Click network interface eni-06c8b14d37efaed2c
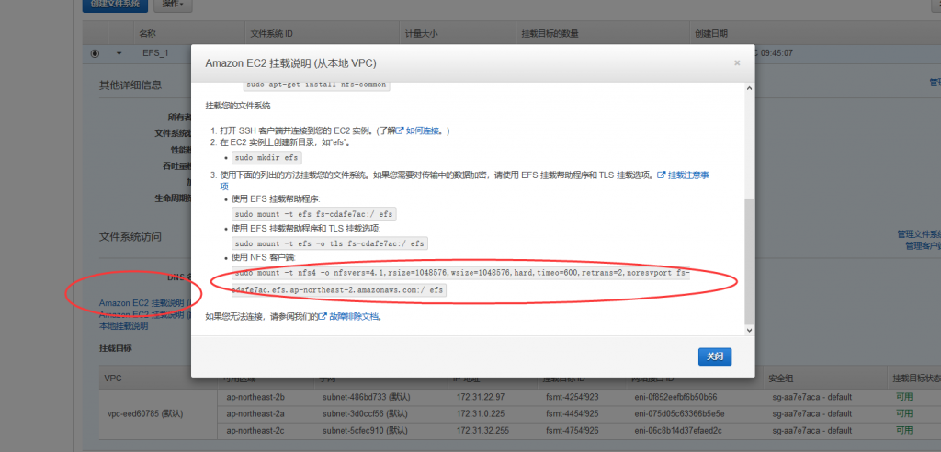Image resolution: width=941 pixels, height=452 pixels. tap(678, 430)
